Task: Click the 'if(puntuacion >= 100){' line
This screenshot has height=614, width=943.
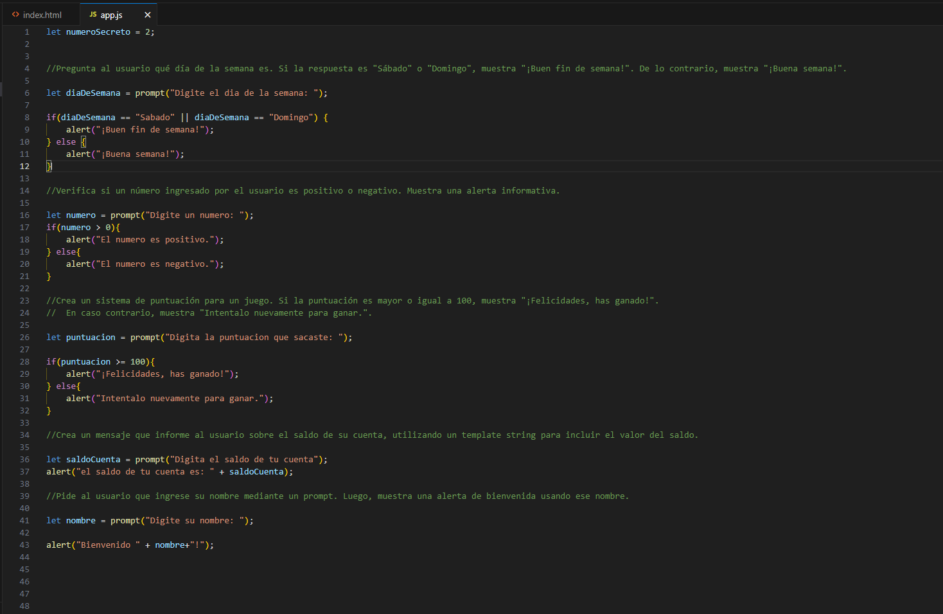Action: pyautogui.click(x=100, y=362)
